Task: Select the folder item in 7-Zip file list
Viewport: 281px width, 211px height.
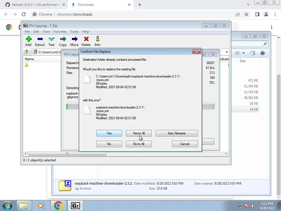Action: [27, 65]
